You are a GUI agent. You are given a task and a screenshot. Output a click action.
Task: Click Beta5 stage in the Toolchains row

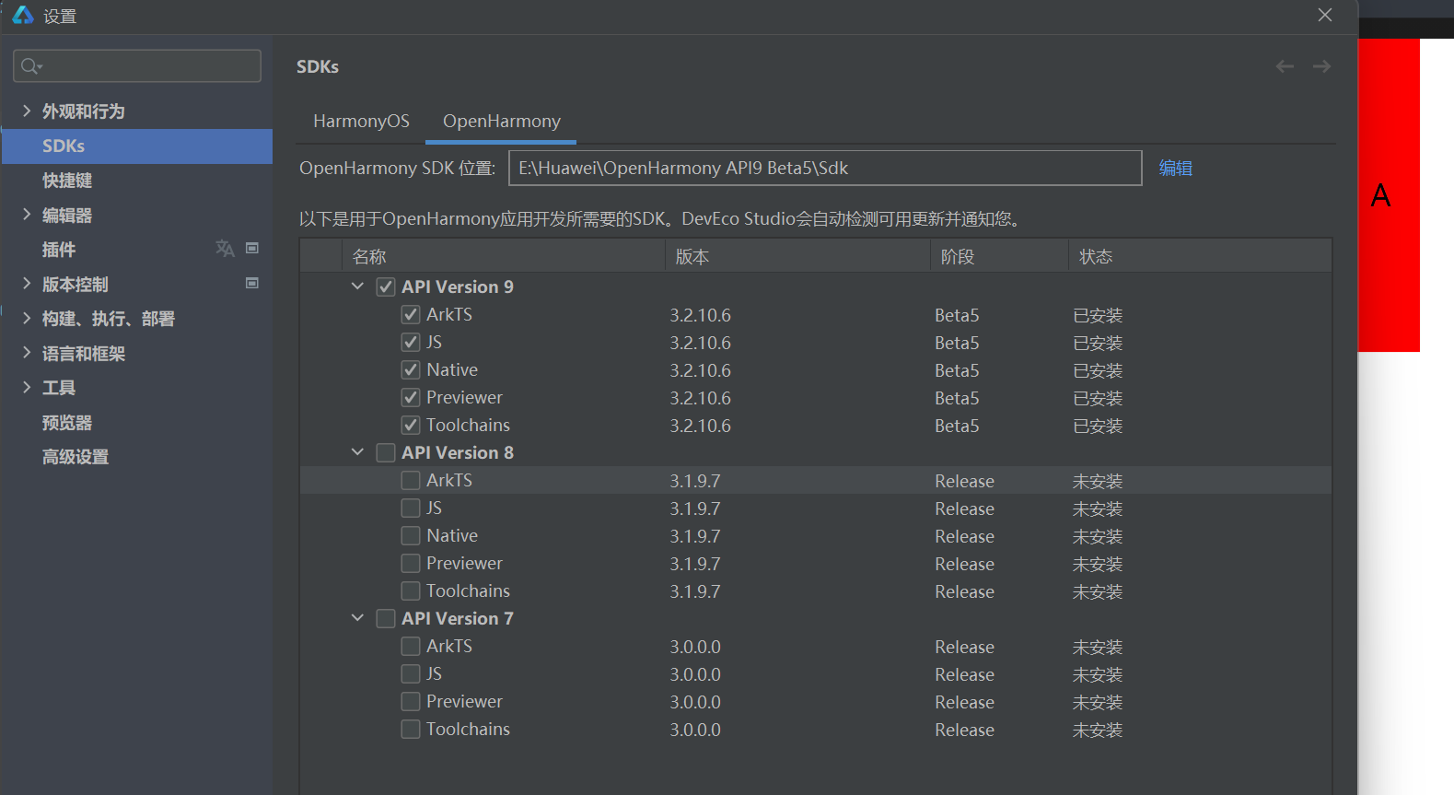[x=957, y=426]
